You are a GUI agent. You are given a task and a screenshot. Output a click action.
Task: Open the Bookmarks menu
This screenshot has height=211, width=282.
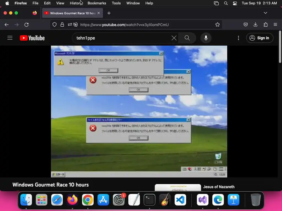(x=97, y=3)
